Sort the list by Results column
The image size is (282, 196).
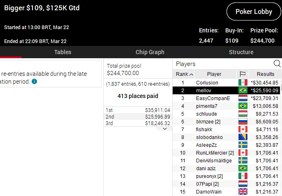(265, 74)
